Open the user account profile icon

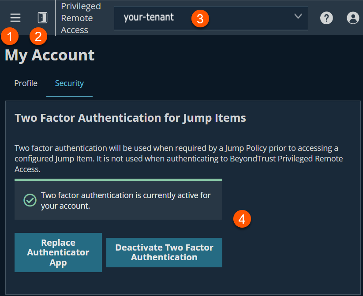pyautogui.click(x=353, y=18)
